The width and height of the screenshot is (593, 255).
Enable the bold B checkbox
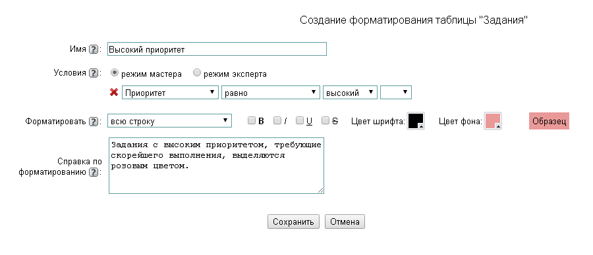(x=252, y=121)
